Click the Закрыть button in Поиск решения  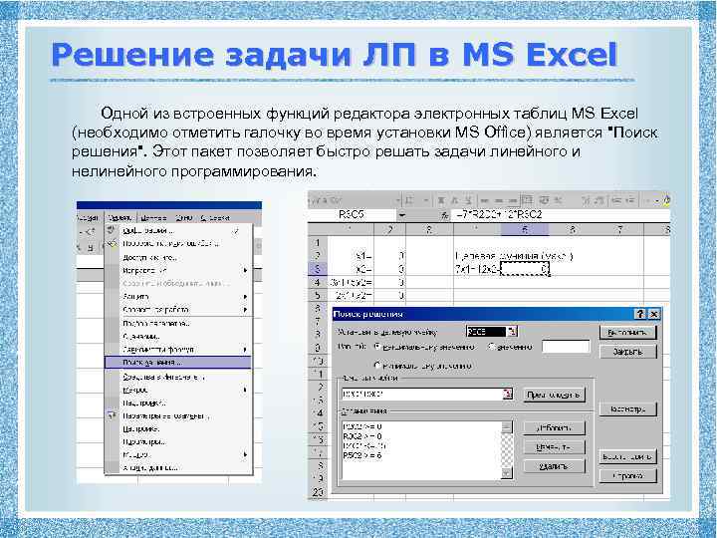click(627, 352)
